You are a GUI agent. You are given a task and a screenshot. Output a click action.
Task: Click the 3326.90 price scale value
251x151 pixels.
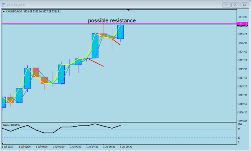point(243,43)
